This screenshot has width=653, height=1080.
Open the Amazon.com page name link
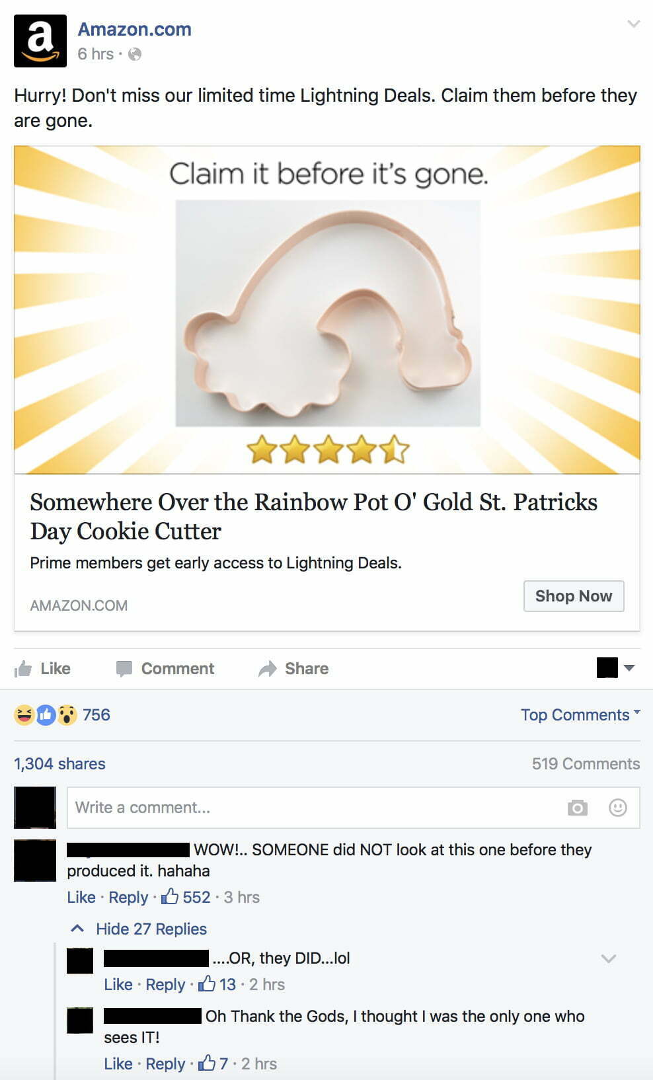(135, 29)
